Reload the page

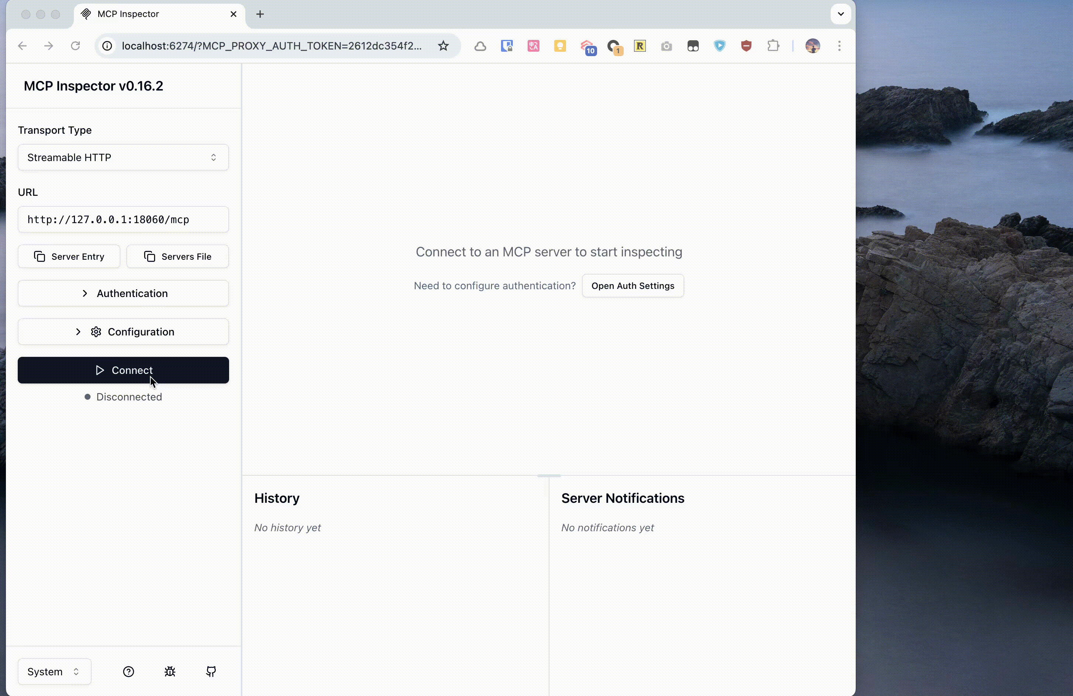click(75, 46)
